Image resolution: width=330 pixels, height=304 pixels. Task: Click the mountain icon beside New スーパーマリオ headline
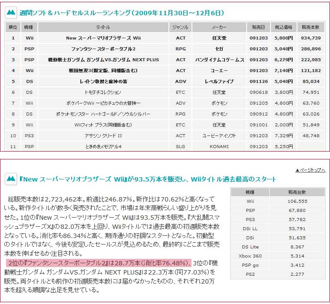click(11, 179)
